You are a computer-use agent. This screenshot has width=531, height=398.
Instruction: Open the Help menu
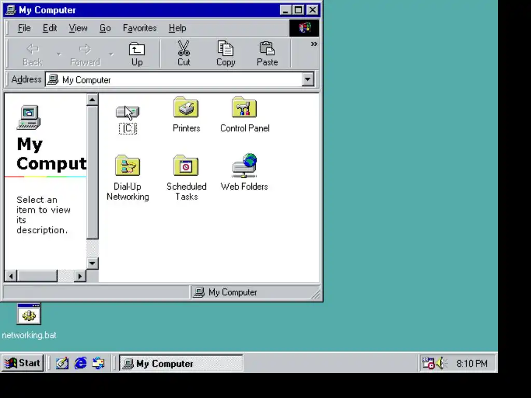click(177, 28)
